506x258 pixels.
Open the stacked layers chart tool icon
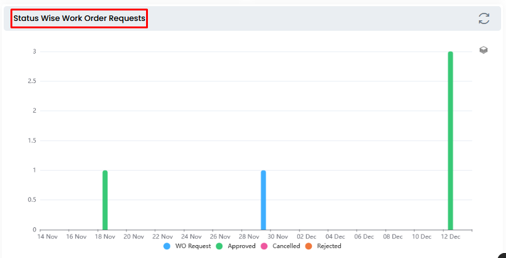point(483,50)
